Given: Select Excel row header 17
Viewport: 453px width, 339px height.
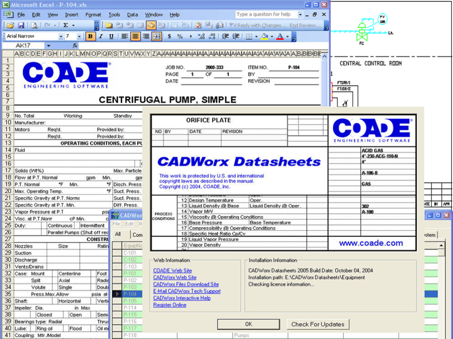Looking at the screenshot, I should (8, 171).
